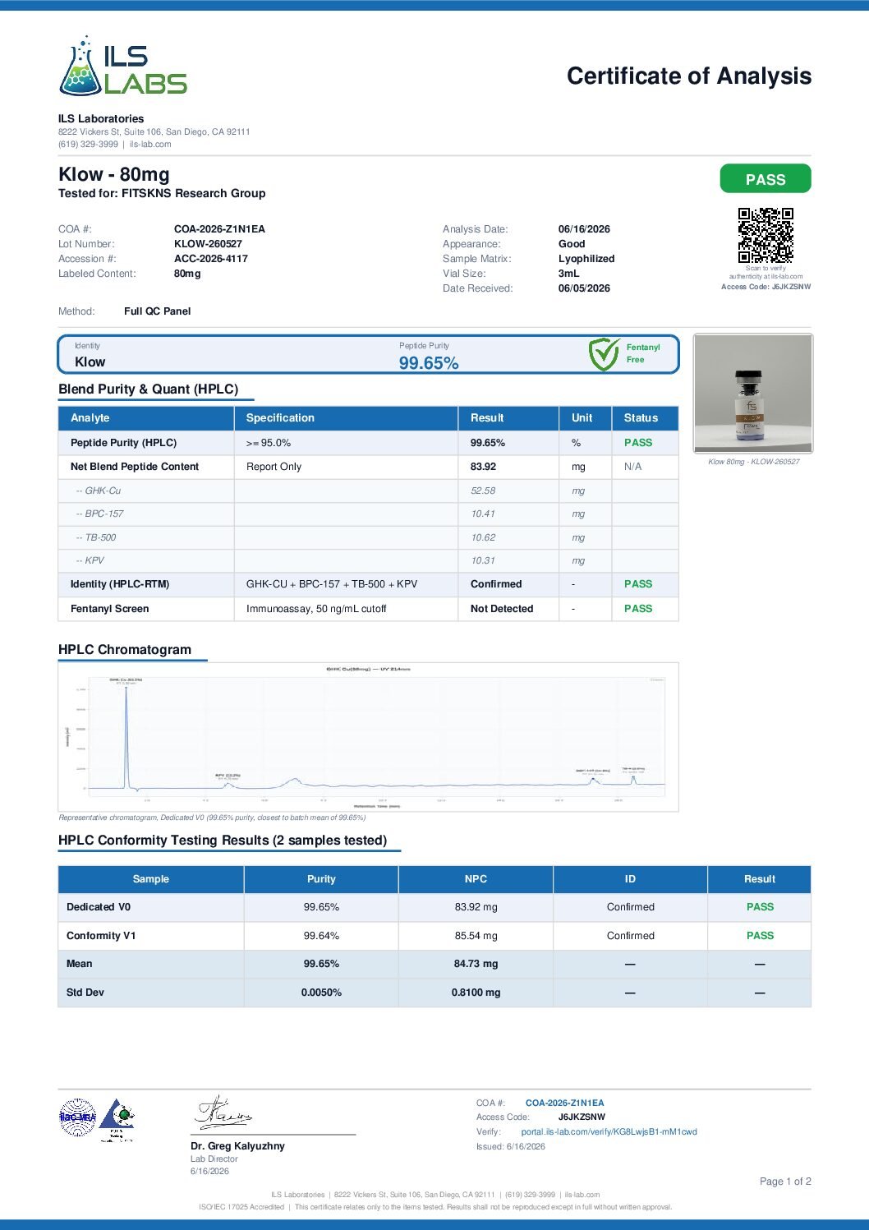Click 'Tested for: FITSKNS Research Group' text
This screenshot has width=869, height=1230.
click(x=162, y=193)
